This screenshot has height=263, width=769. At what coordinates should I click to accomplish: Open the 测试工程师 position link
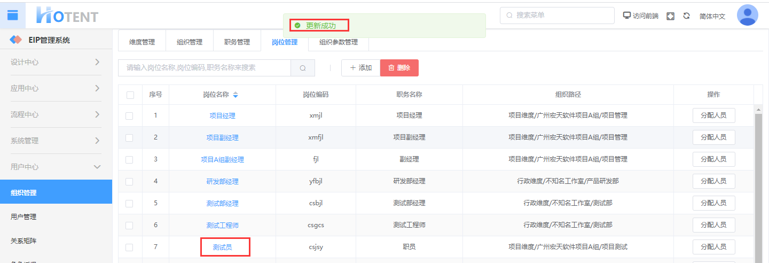tap(222, 225)
